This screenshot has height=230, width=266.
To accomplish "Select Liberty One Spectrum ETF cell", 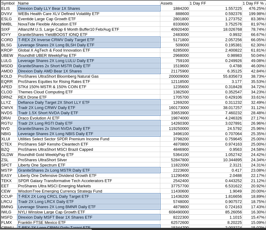I will coord(89,165).
